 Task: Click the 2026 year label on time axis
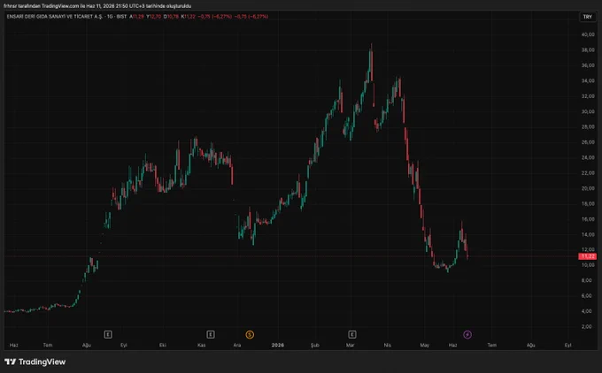coord(278,345)
